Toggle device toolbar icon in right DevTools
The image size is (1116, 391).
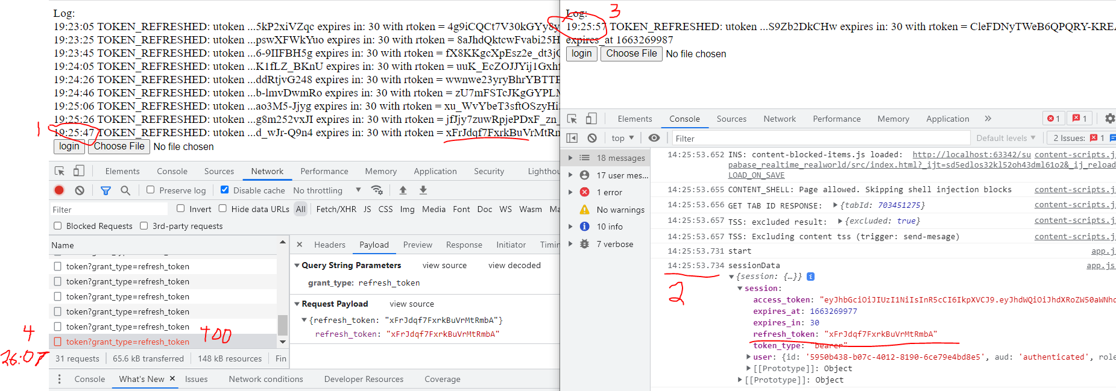(x=591, y=119)
